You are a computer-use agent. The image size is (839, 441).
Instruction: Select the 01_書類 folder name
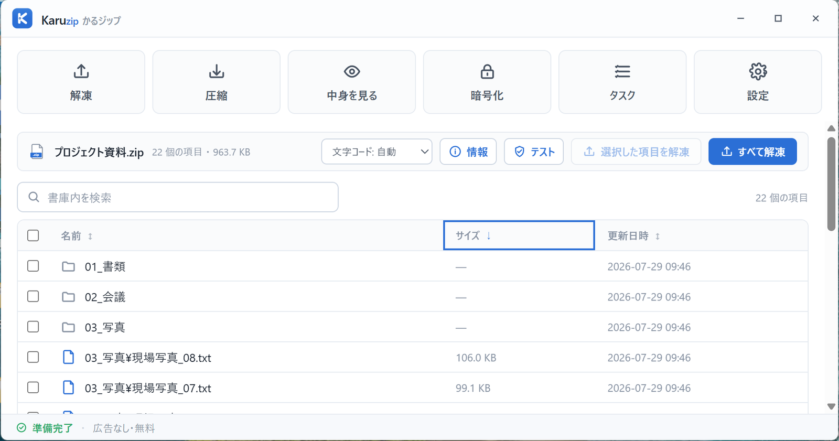point(105,266)
